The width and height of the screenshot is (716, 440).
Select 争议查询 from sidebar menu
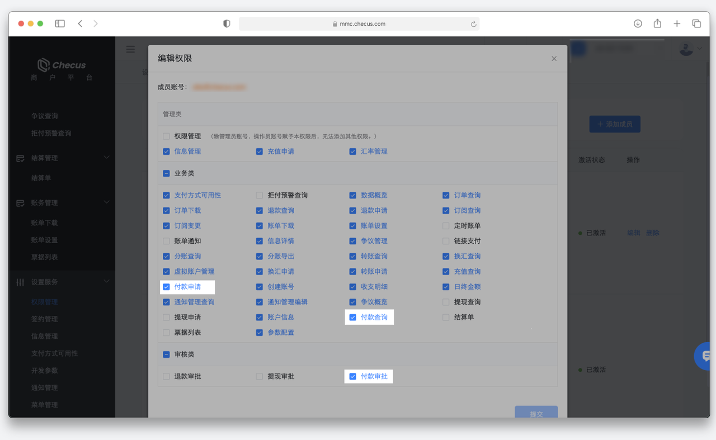pos(45,116)
